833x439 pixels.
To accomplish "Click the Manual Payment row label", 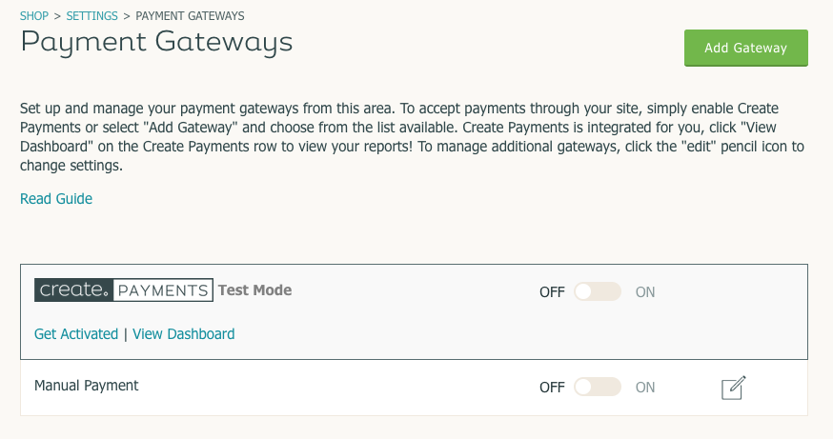I will (87, 386).
